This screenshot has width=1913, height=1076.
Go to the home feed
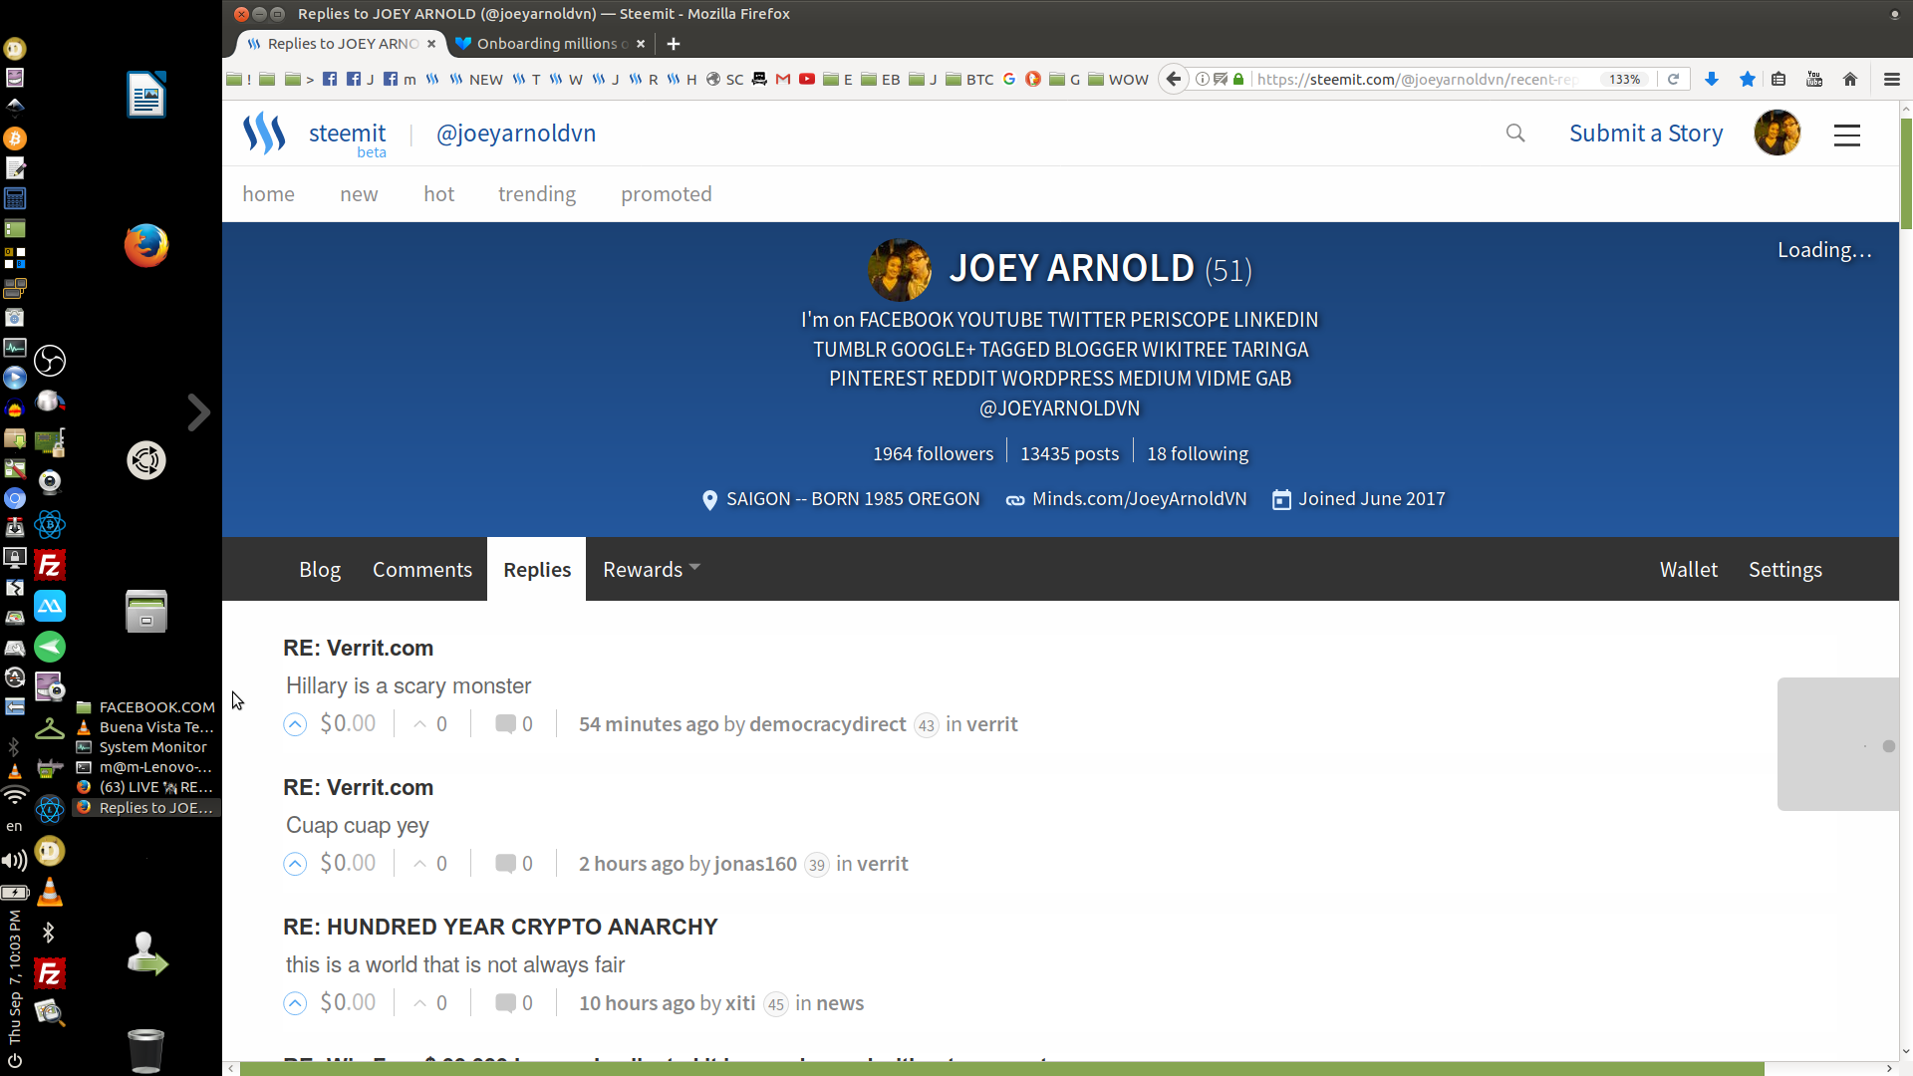(268, 194)
